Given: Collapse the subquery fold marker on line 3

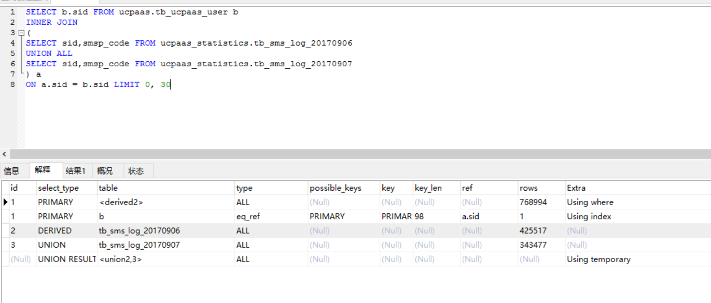Looking at the screenshot, I should tap(21, 33).
